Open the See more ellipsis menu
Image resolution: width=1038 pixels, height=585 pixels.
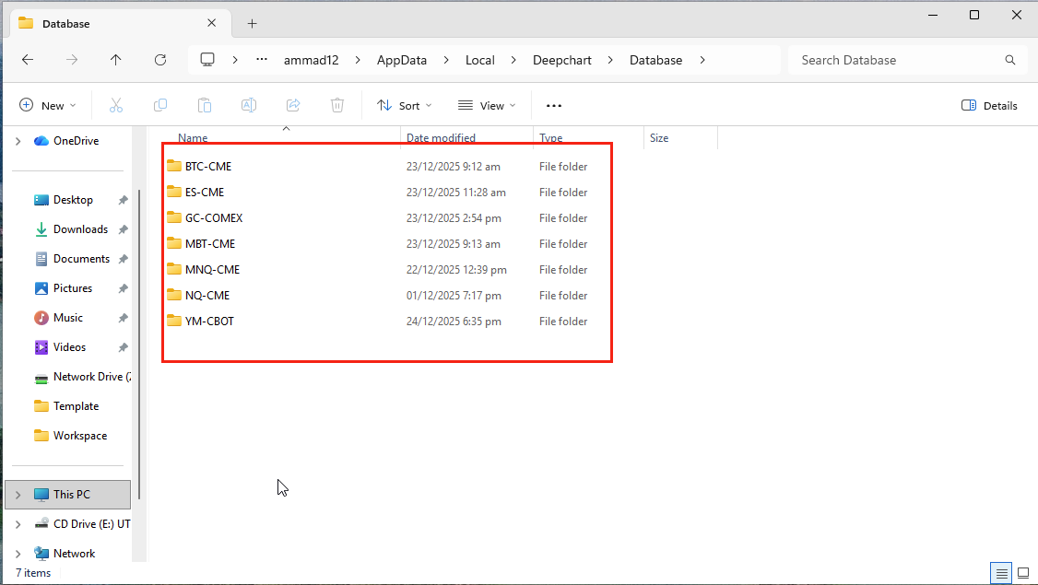(x=554, y=105)
